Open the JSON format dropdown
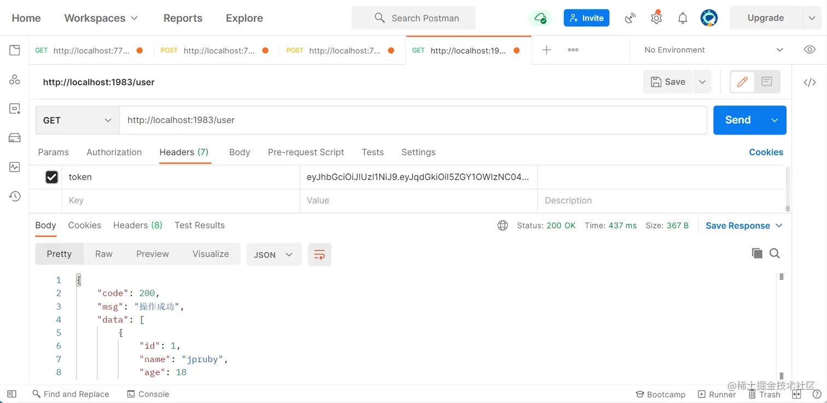Viewport: 827px width, 403px height. [x=274, y=255]
